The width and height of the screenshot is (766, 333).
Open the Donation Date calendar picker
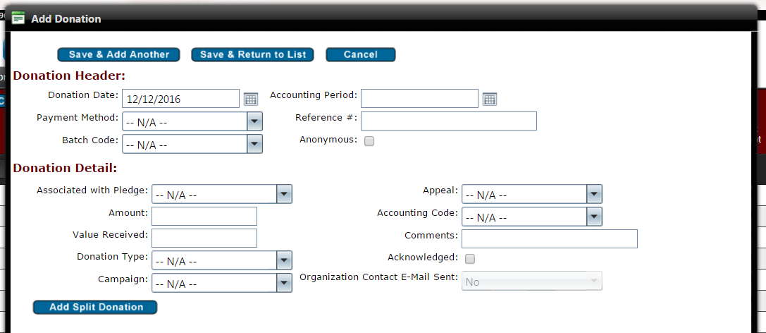(251, 99)
